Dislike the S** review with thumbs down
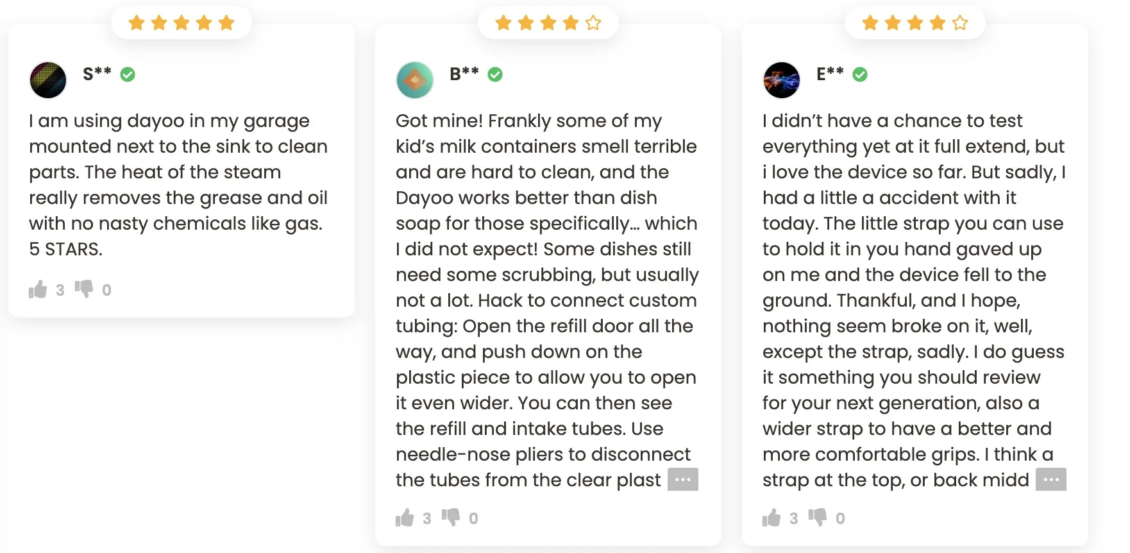 (x=84, y=289)
